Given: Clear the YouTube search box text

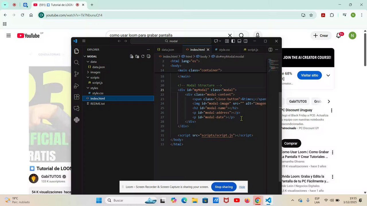Looking at the screenshot, I should point(230,35).
